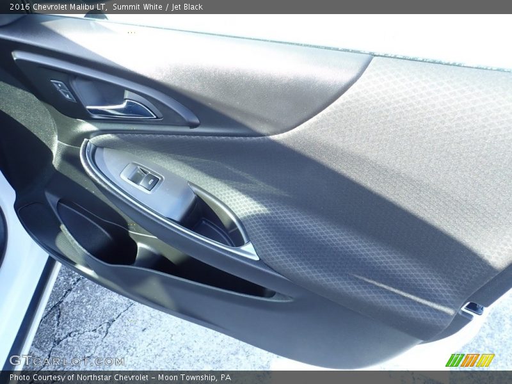The image size is (512, 384).
Task: Click the "Summit White / Jet Black" caption text
Action: tap(157, 7)
